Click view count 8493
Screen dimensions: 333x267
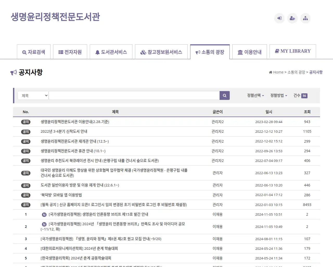(x=307, y=205)
